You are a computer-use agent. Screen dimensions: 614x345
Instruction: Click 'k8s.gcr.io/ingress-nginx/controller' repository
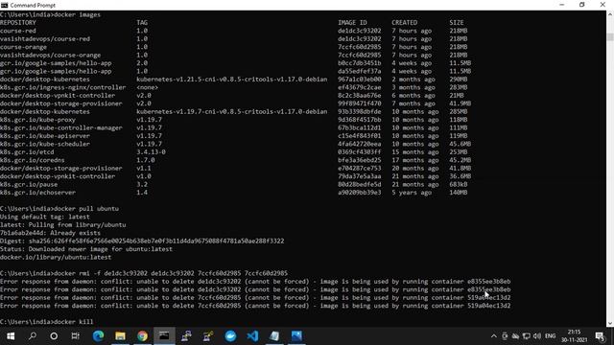click(63, 87)
